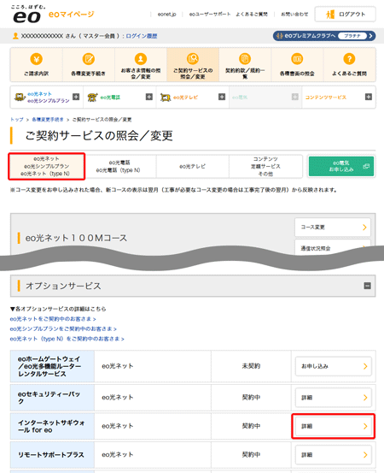
Task: Open the ログイン履歴 link
Action: (x=142, y=36)
